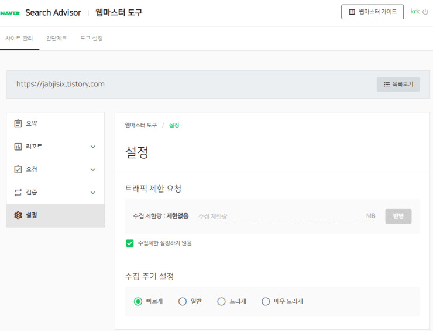Click the 수집 제한량 : 제한없음 label
433x331 pixels.
tap(161, 216)
